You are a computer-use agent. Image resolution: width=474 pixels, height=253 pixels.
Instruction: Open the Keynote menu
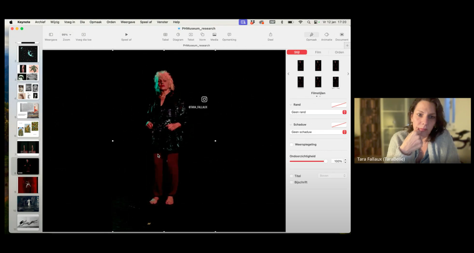(24, 22)
